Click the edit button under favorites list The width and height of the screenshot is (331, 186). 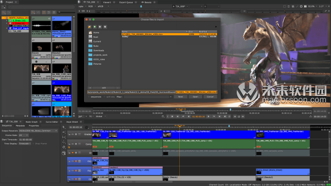tap(104, 88)
